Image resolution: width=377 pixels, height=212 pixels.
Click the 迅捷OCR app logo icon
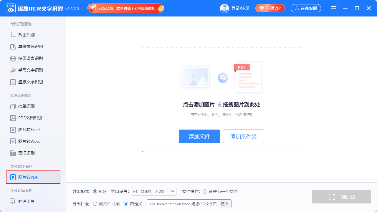pyautogui.click(x=11, y=8)
